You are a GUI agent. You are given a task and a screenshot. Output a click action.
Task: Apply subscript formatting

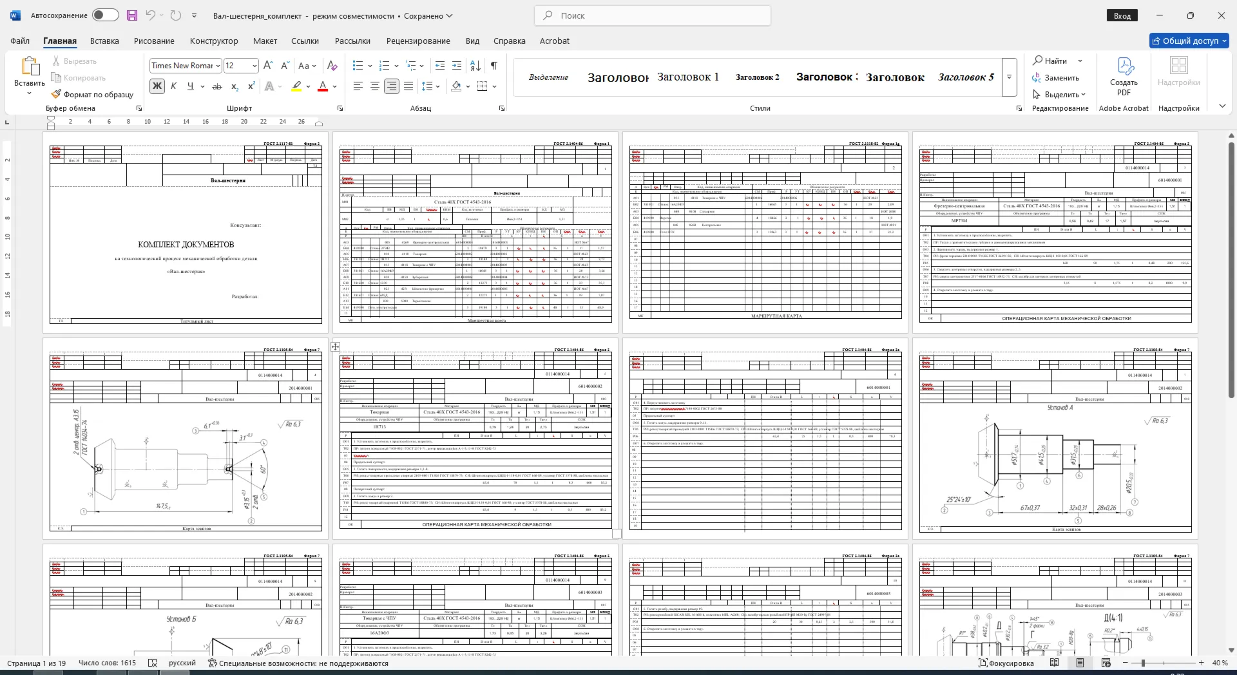click(x=235, y=86)
